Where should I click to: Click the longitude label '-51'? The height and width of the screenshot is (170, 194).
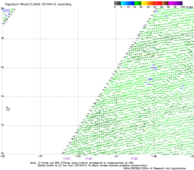(116, 156)
